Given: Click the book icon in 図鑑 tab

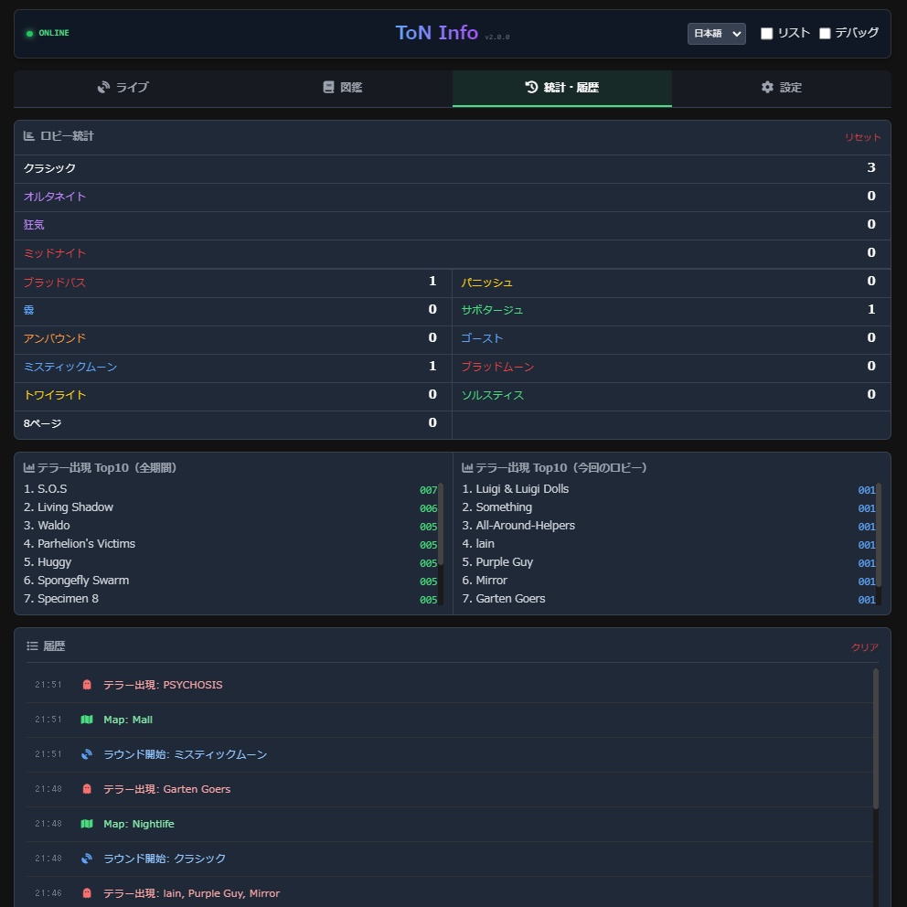Looking at the screenshot, I should pos(328,88).
